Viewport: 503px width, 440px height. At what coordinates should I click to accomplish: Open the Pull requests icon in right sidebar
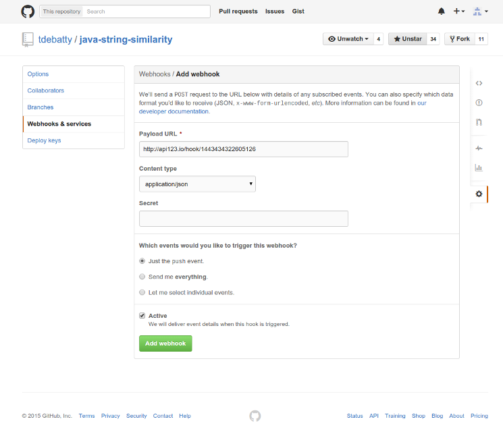coord(479,122)
